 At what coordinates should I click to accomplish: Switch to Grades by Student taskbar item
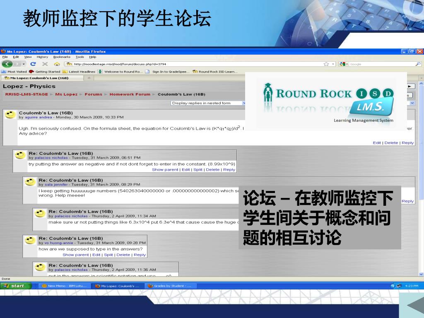pyautogui.click(x=170, y=286)
